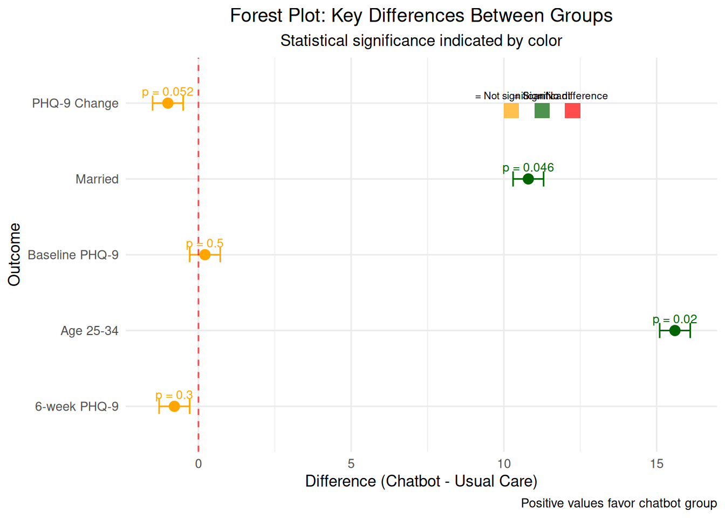Click the p = 0.02 label
This screenshot has width=725, height=518.
point(675,319)
